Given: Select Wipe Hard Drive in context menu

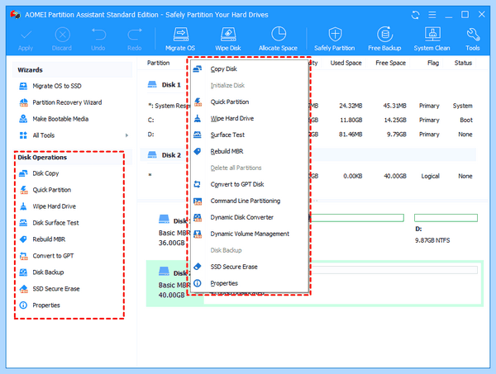Looking at the screenshot, I should pos(250,118).
